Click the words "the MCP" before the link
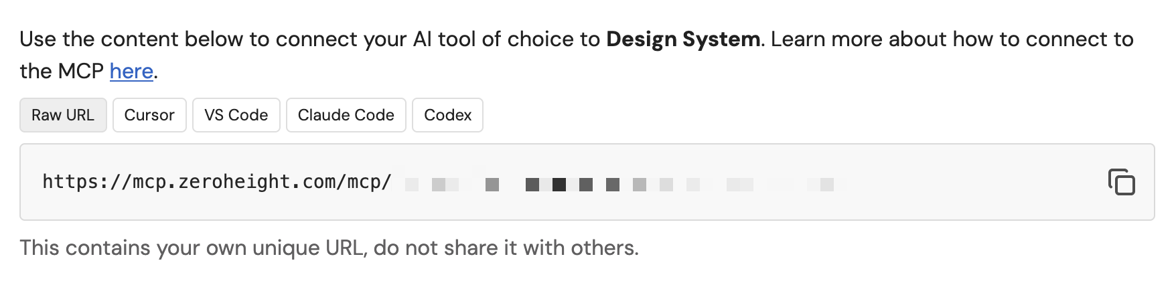This screenshot has width=1176, height=285. point(62,71)
